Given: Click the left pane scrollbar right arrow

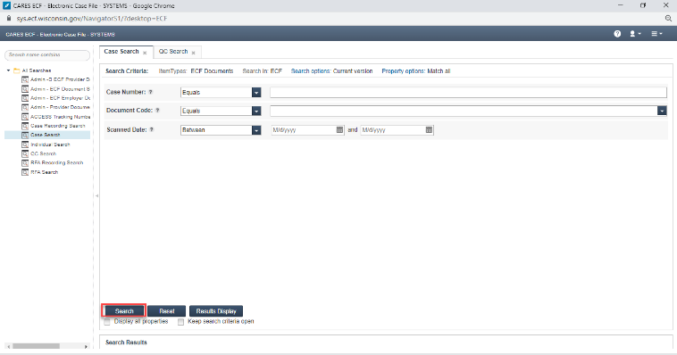Looking at the screenshot, I should pos(86,346).
